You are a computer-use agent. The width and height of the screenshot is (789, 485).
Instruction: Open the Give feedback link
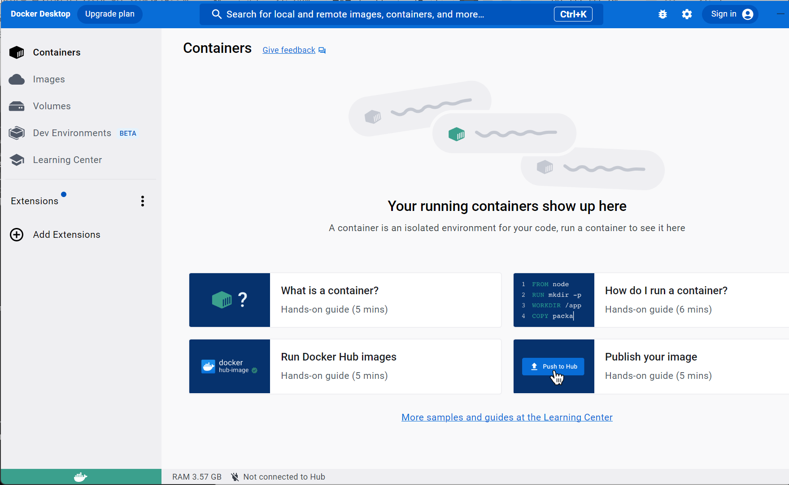pyautogui.click(x=289, y=50)
